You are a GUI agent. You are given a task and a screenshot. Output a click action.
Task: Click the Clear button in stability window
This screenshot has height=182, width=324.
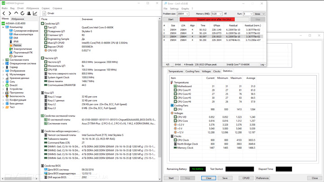pos(208,178)
